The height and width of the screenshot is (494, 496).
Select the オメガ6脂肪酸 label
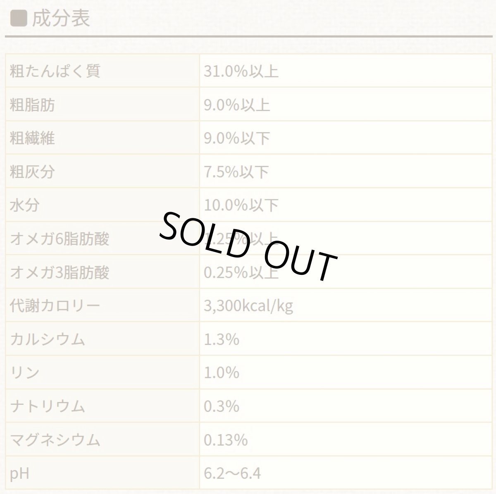click(60, 239)
